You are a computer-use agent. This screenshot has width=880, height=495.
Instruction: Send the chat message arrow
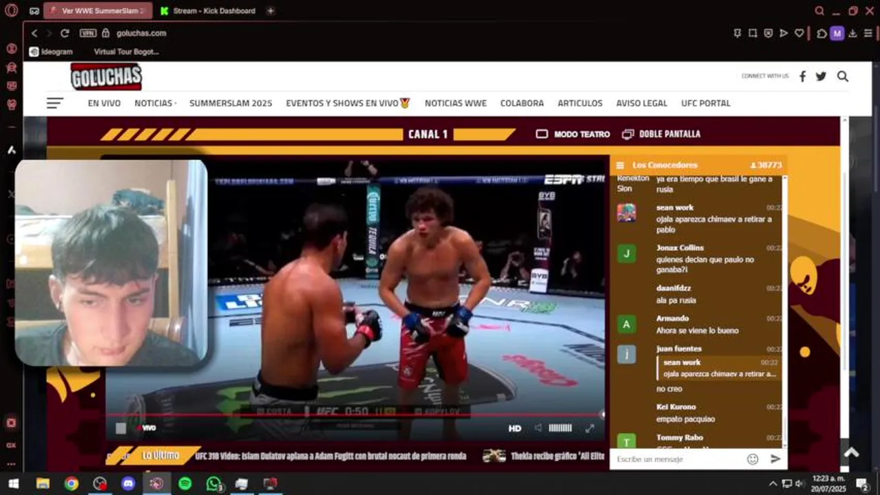[775, 459]
